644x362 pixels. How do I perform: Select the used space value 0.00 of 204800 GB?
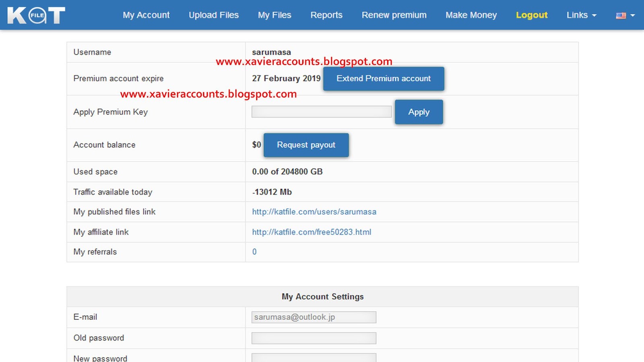[x=287, y=172]
